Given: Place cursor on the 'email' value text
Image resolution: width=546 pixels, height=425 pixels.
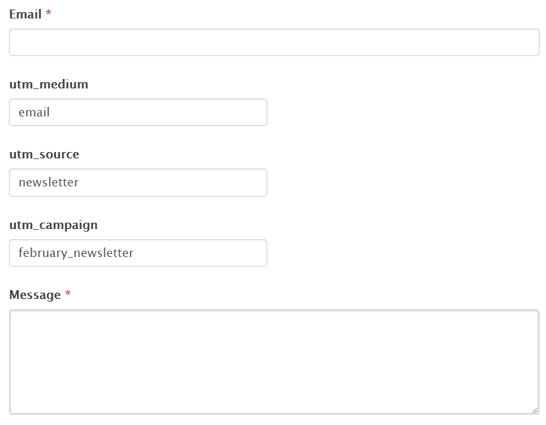Looking at the screenshot, I should pos(34,113).
